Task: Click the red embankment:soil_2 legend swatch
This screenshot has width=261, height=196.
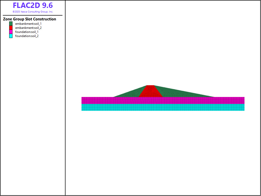Action: click(x=11, y=28)
